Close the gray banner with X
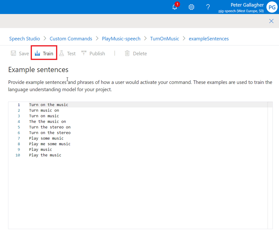 pyautogui.click(x=271, y=21)
